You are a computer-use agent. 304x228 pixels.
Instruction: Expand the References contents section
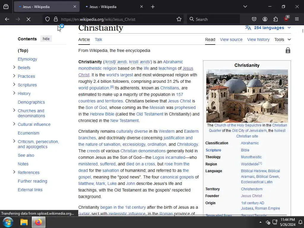[14, 172]
